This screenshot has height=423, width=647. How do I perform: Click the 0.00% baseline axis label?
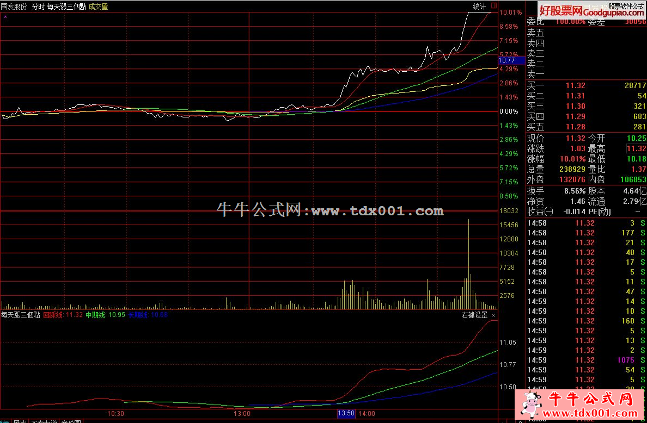coord(509,111)
